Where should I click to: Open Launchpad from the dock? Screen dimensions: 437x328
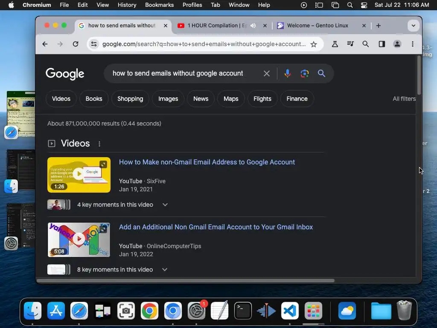(313, 311)
